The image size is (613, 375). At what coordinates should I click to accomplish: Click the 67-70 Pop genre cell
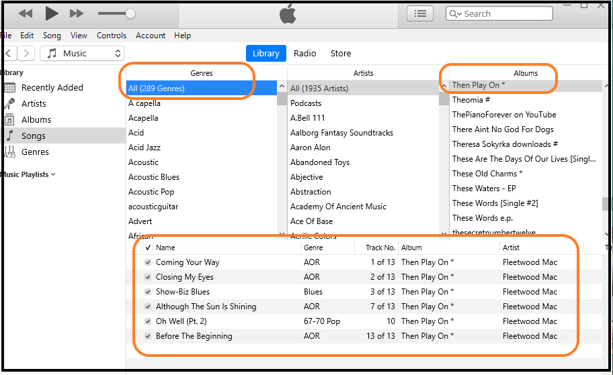click(322, 321)
